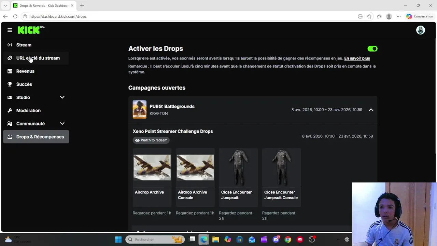Close the Drops & Rewards browser tab

[72, 5]
